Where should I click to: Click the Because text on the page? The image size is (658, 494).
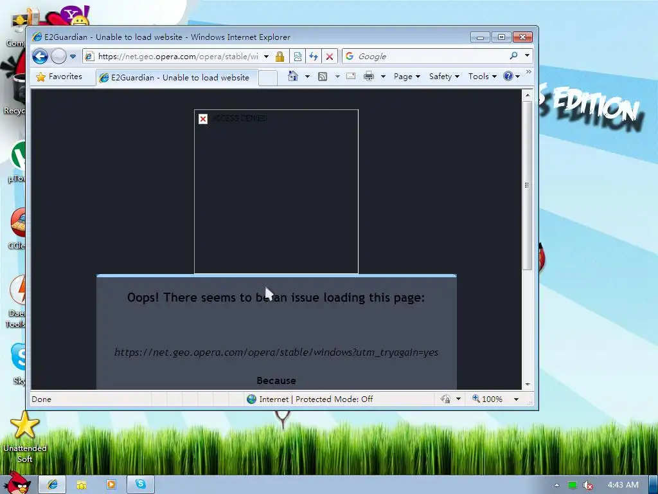tap(276, 381)
